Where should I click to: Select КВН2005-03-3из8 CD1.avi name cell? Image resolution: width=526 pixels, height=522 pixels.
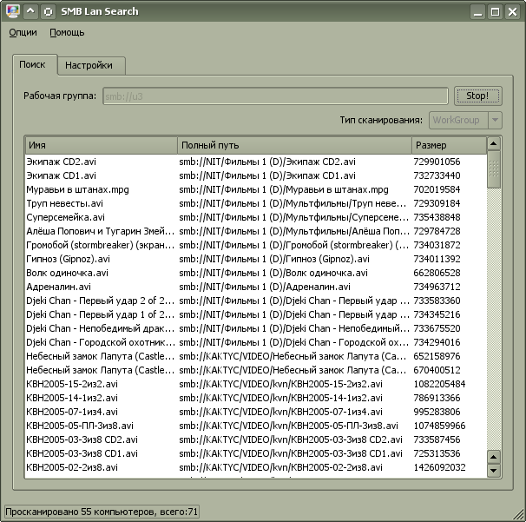pyautogui.click(x=82, y=453)
